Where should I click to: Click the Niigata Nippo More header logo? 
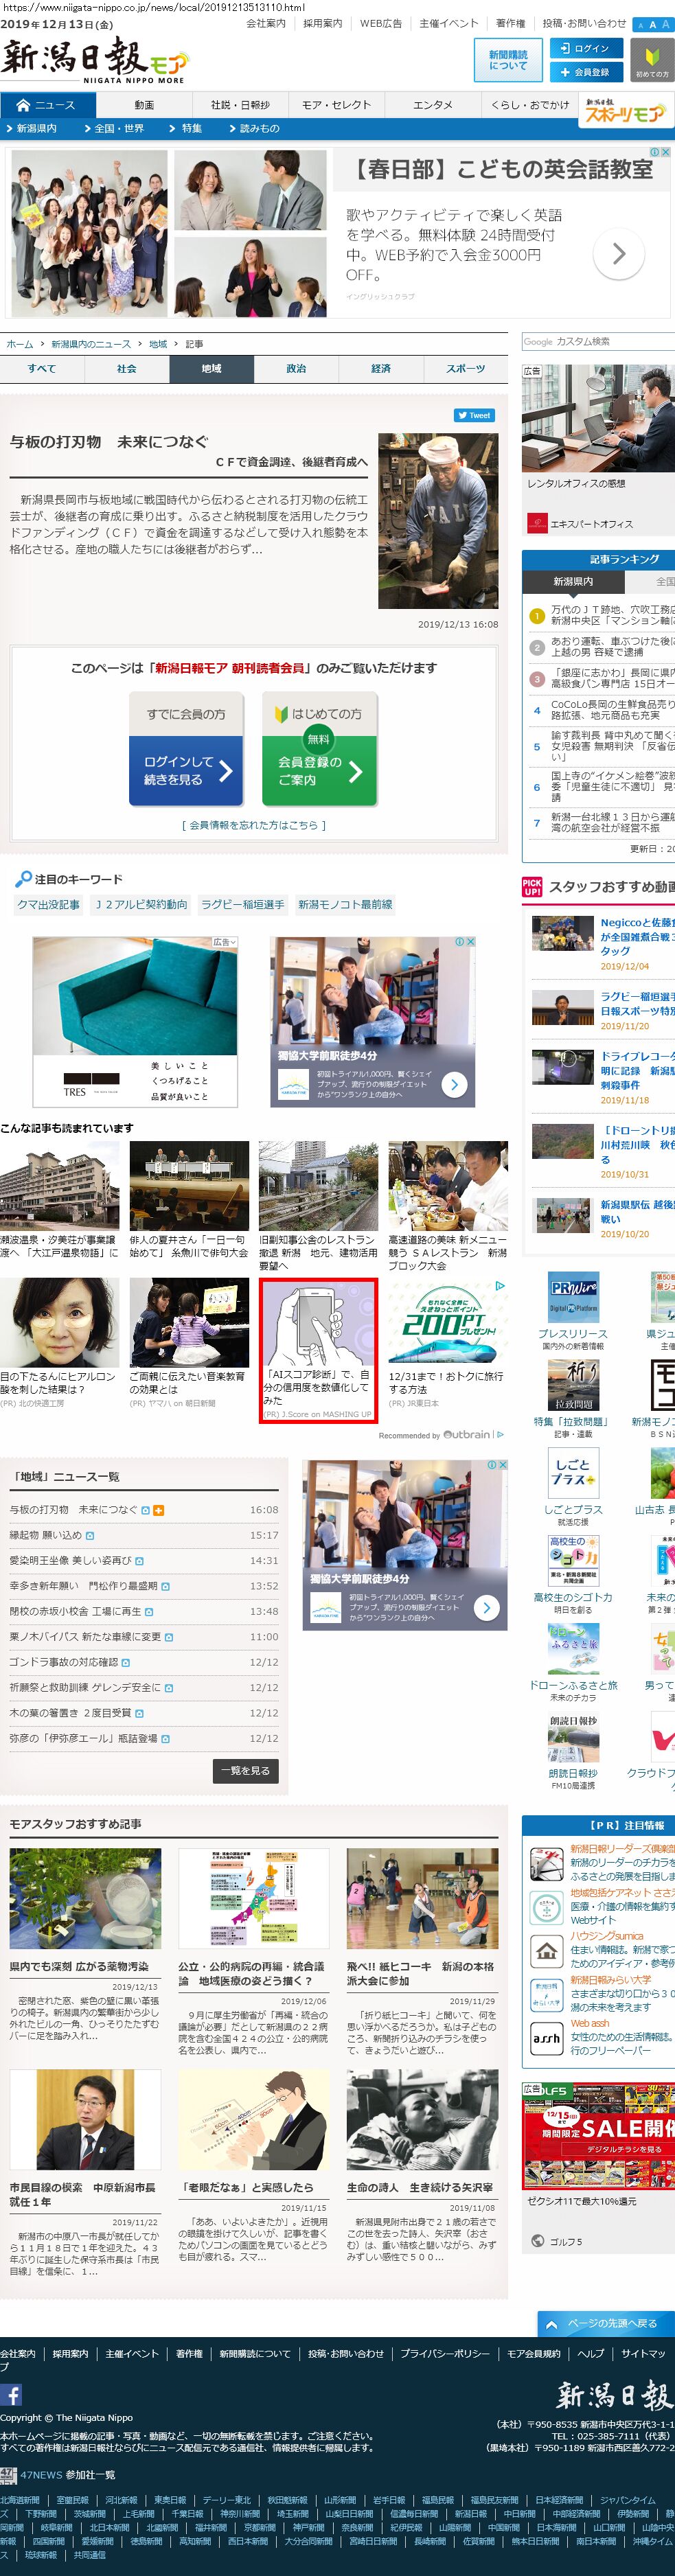93,60
